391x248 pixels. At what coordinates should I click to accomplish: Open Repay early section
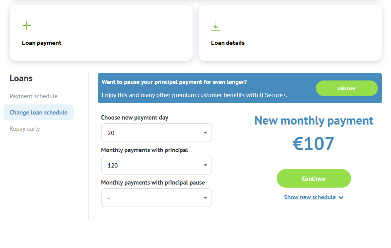pos(25,129)
